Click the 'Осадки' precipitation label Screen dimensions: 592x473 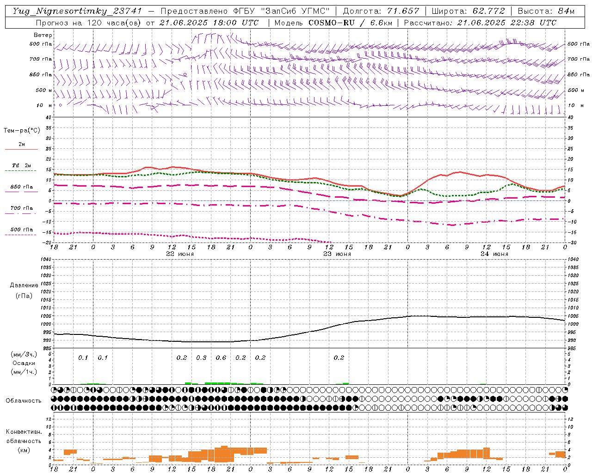click(24, 363)
